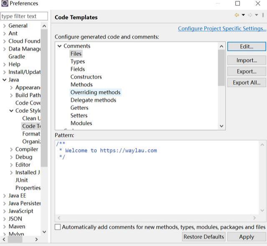Expand the Ant preference node

click(x=5, y=33)
